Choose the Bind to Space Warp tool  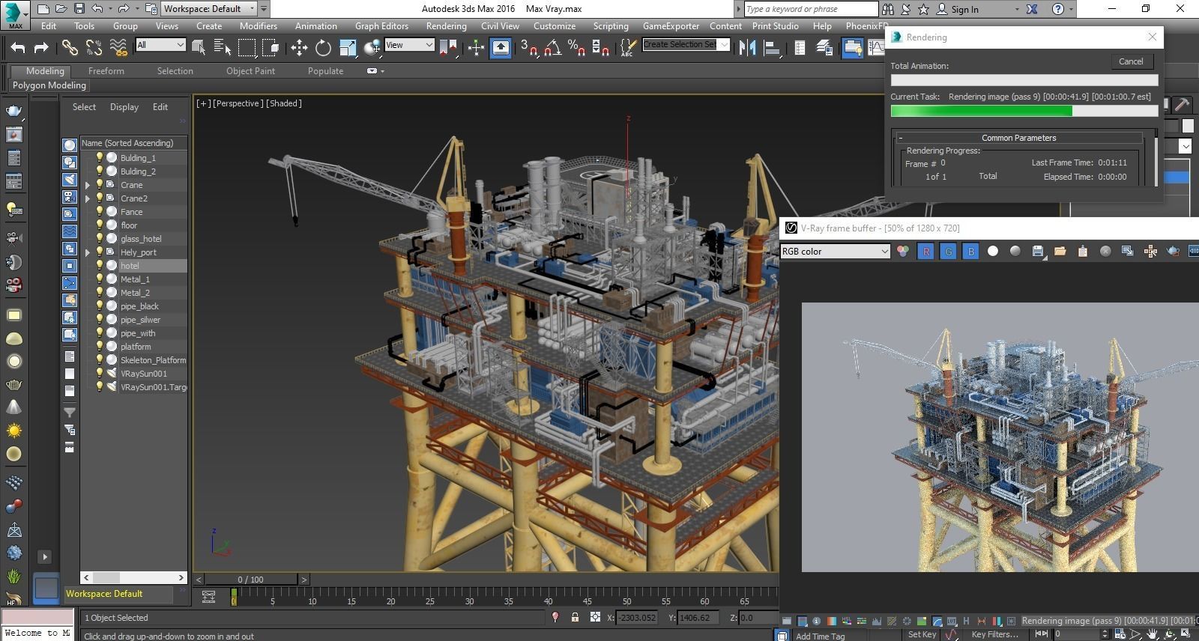tap(118, 47)
